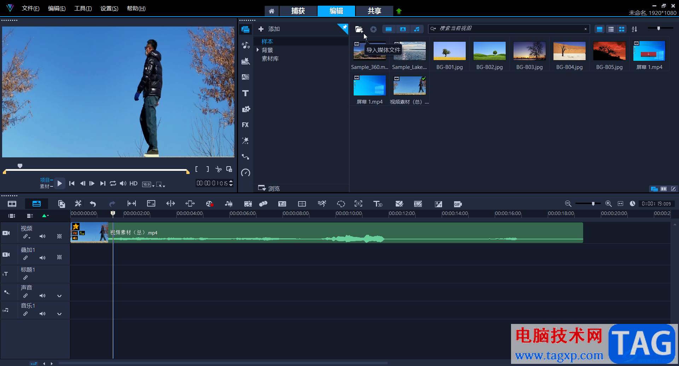679x366 pixels.
Task: Click the 添加 add folder button
Action: pos(269,29)
